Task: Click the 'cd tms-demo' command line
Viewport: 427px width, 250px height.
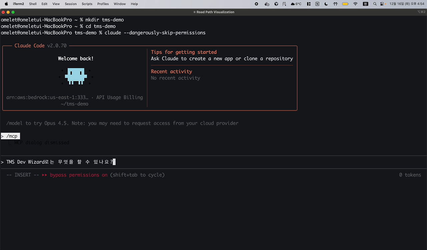Action: click(100, 26)
